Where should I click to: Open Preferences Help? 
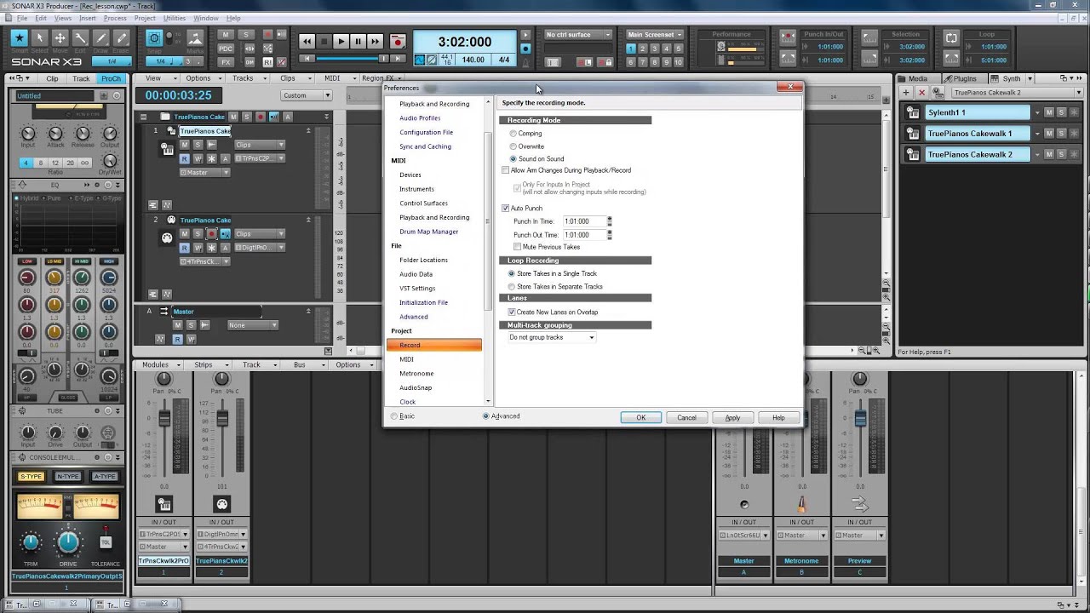(778, 417)
